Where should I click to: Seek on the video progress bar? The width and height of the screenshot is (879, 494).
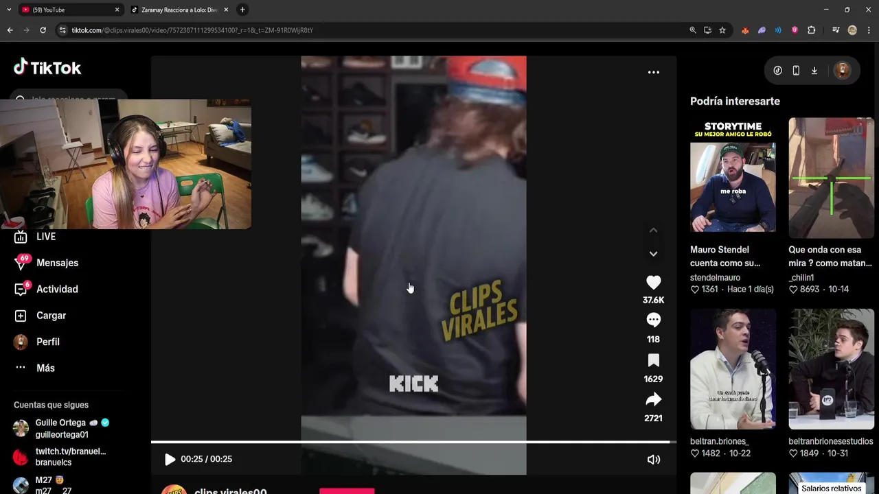(413, 443)
